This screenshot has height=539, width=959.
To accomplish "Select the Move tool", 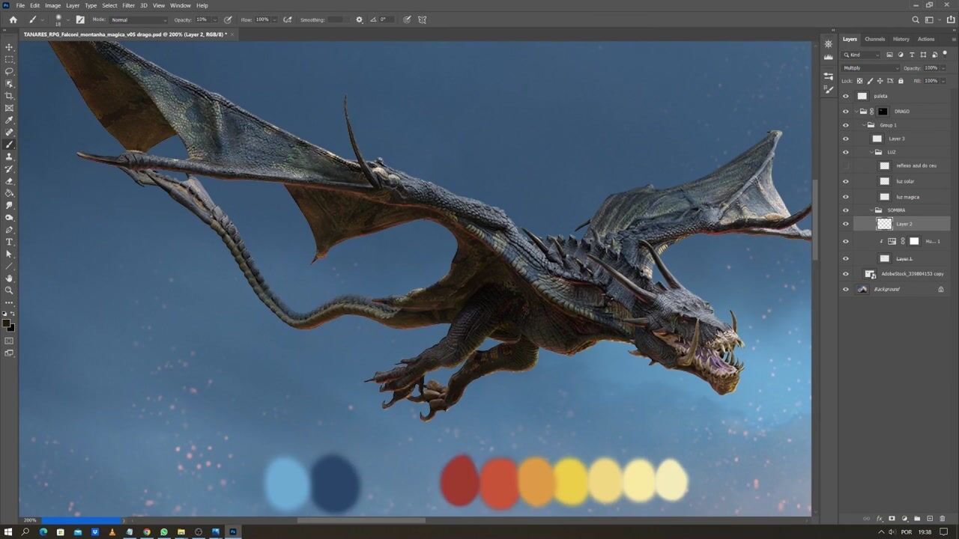I will pos(9,47).
